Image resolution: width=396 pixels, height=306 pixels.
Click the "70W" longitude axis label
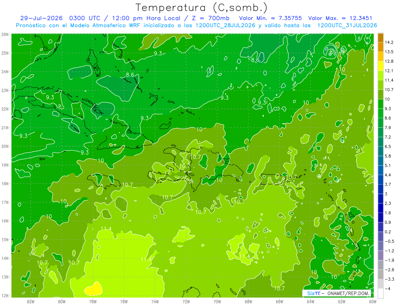217,301
